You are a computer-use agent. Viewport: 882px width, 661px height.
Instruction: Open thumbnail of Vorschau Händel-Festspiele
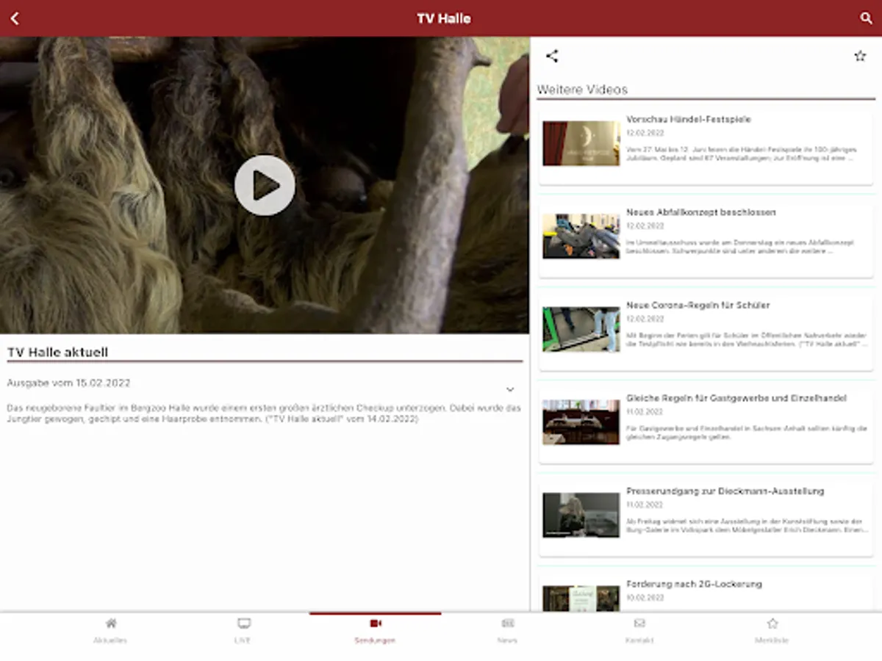click(x=581, y=143)
